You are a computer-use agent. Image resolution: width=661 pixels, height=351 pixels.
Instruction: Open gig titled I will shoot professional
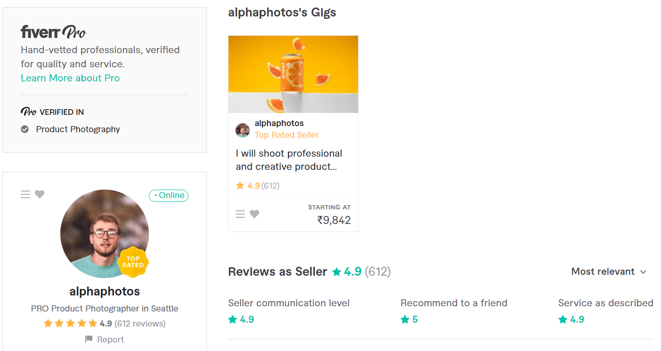tap(289, 160)
